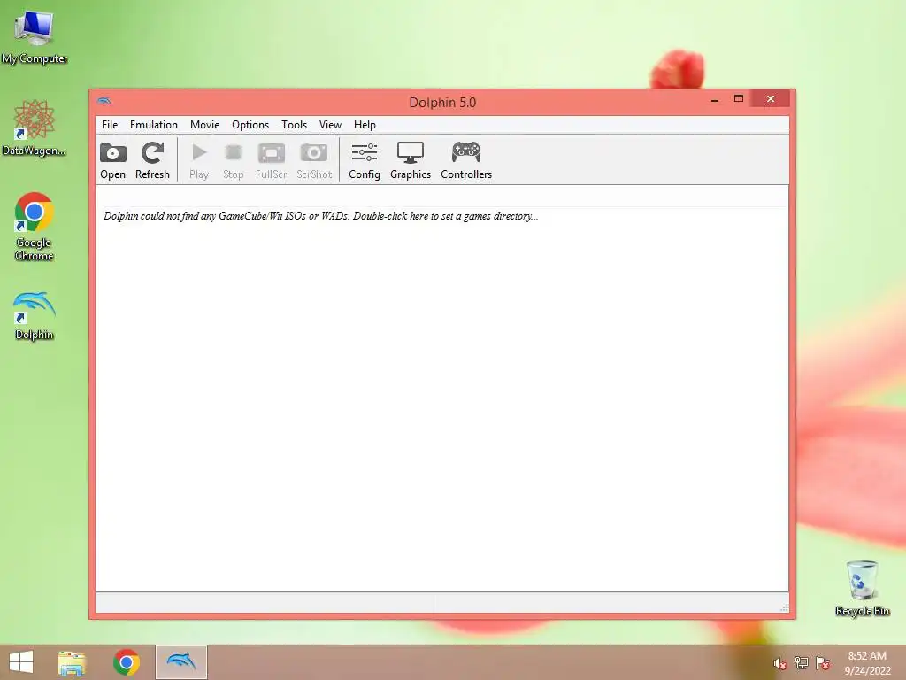The height and width of the screenshot is (680, 906).
Task: Click the ScrShot camera icon
Action: click(x=314, y=153)
